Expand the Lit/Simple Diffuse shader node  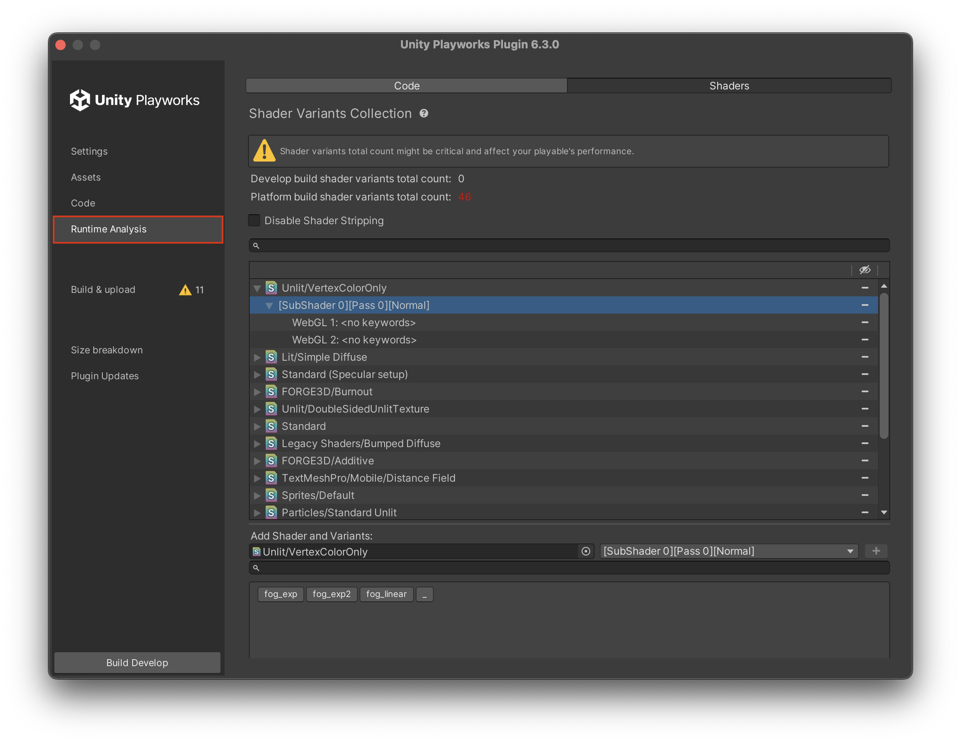tap(257, 357)
